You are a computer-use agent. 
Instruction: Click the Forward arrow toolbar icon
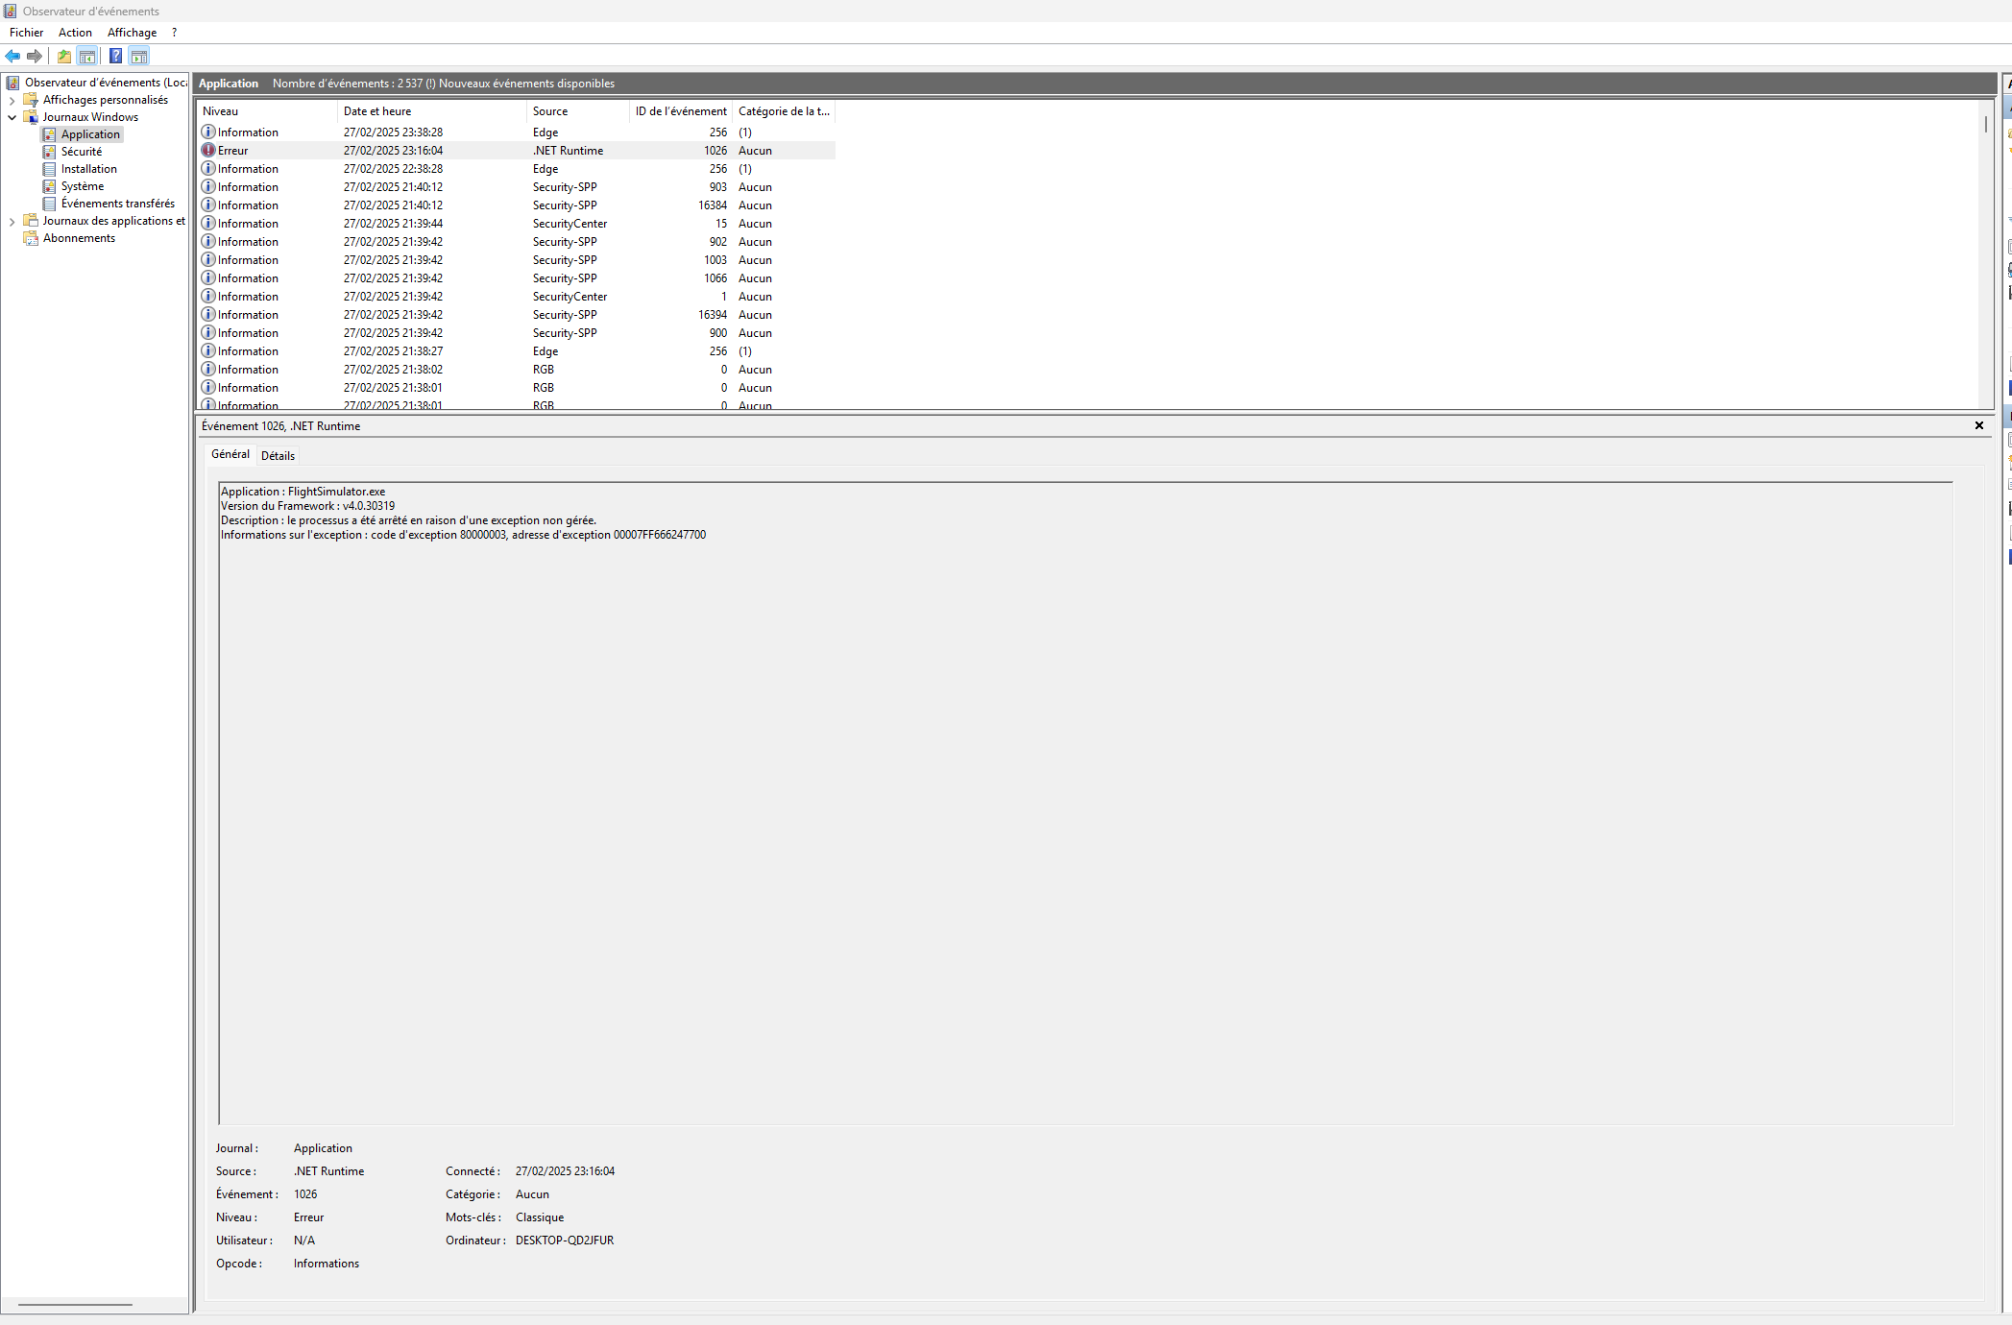coord(35,56)
